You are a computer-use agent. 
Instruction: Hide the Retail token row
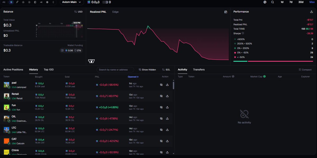161,96
